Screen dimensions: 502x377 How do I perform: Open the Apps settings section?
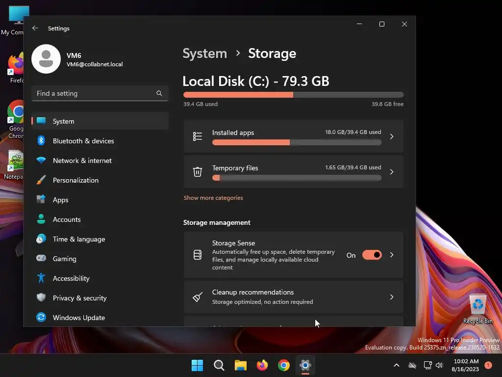[100, 199]
